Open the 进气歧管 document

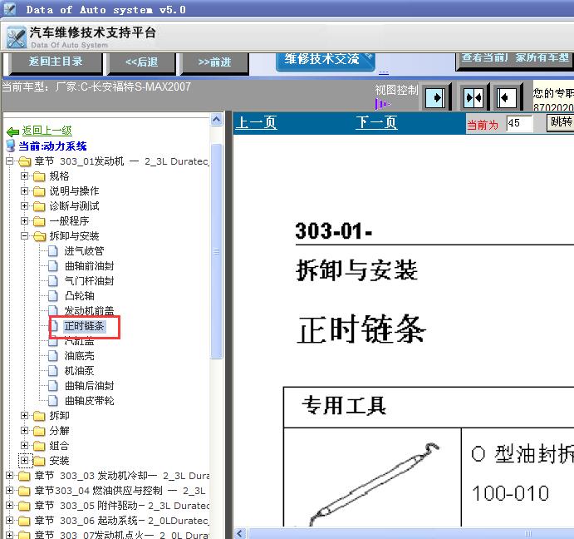pyautogui.click(x=84, y=251)
